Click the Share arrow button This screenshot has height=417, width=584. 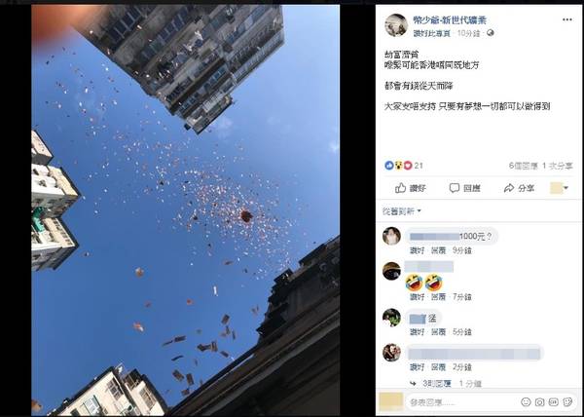point(519,188)
